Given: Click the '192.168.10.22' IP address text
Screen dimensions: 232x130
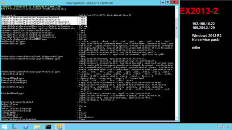Looking at the screenshot, I should point(203,24).
